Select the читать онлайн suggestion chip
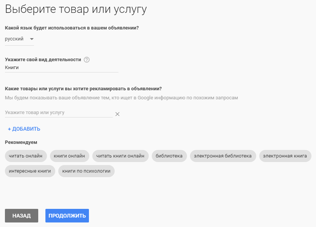 click(26, 156)
